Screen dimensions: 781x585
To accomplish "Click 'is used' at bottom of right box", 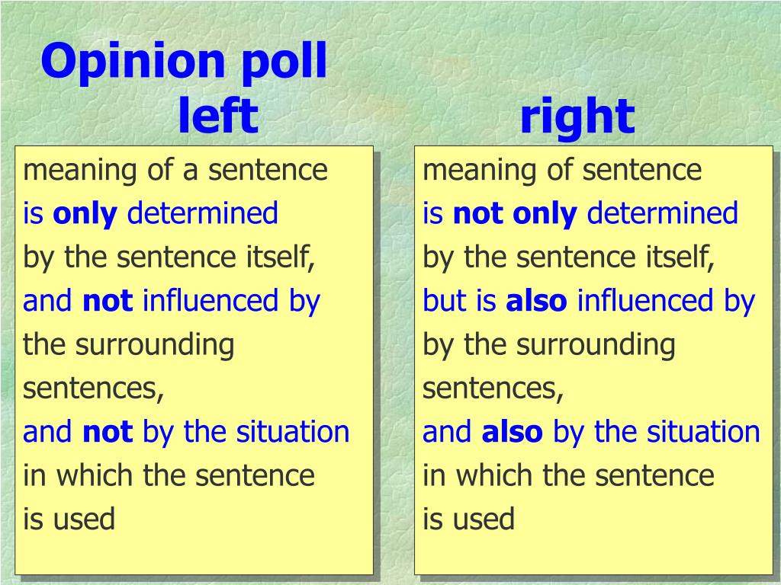I will 469,519.
